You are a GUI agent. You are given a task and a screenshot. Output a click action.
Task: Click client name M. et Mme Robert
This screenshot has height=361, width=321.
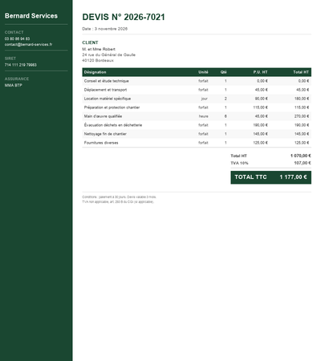99,49
